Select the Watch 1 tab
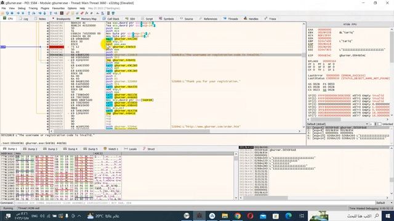The height and width of the screenshot is (221, 394). click(x=111, y=149)
